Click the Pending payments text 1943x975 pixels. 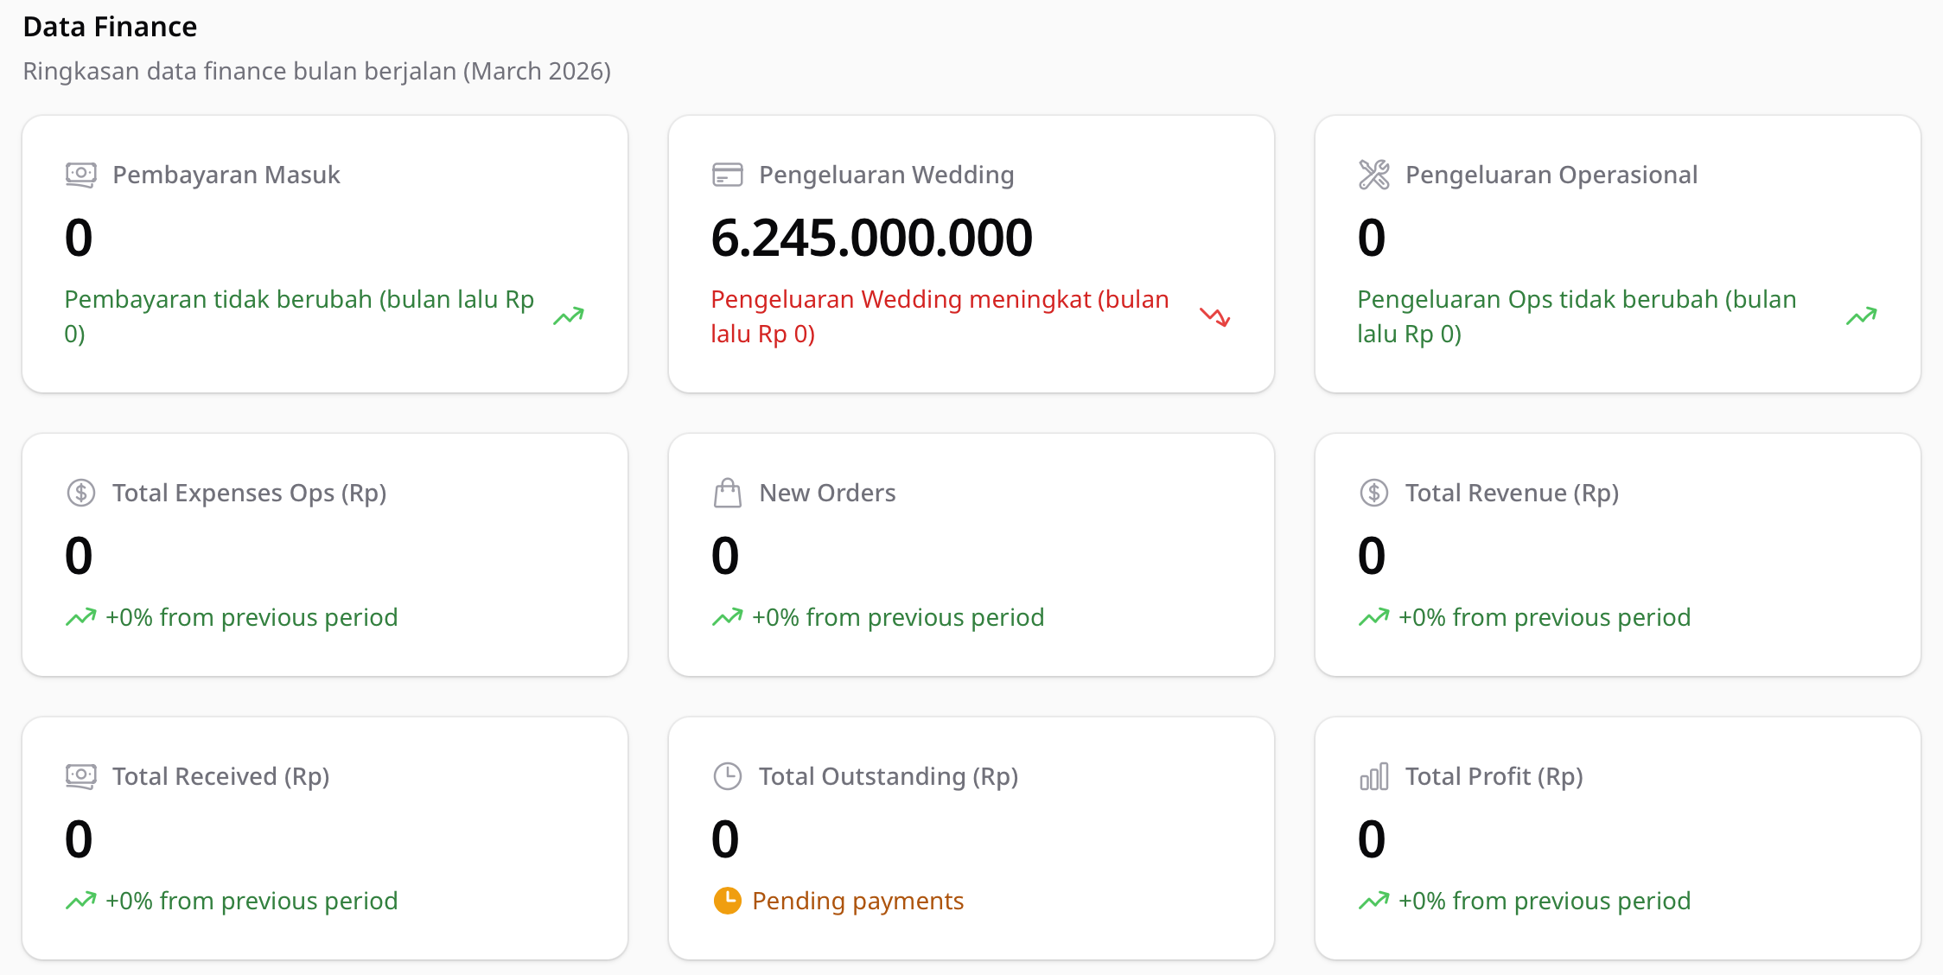(857, 901)
